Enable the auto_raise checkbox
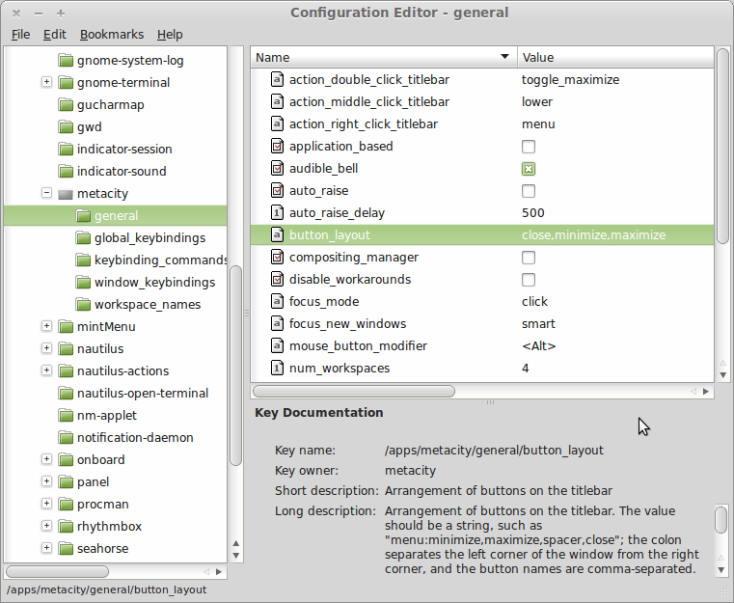Screen dimensions: 734x603 tap(529, 191)
